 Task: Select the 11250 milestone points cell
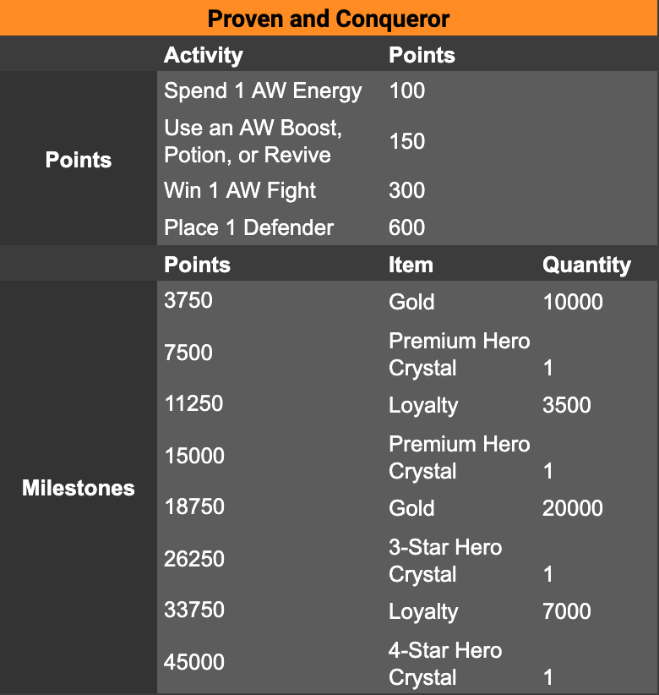pos(193,403)
